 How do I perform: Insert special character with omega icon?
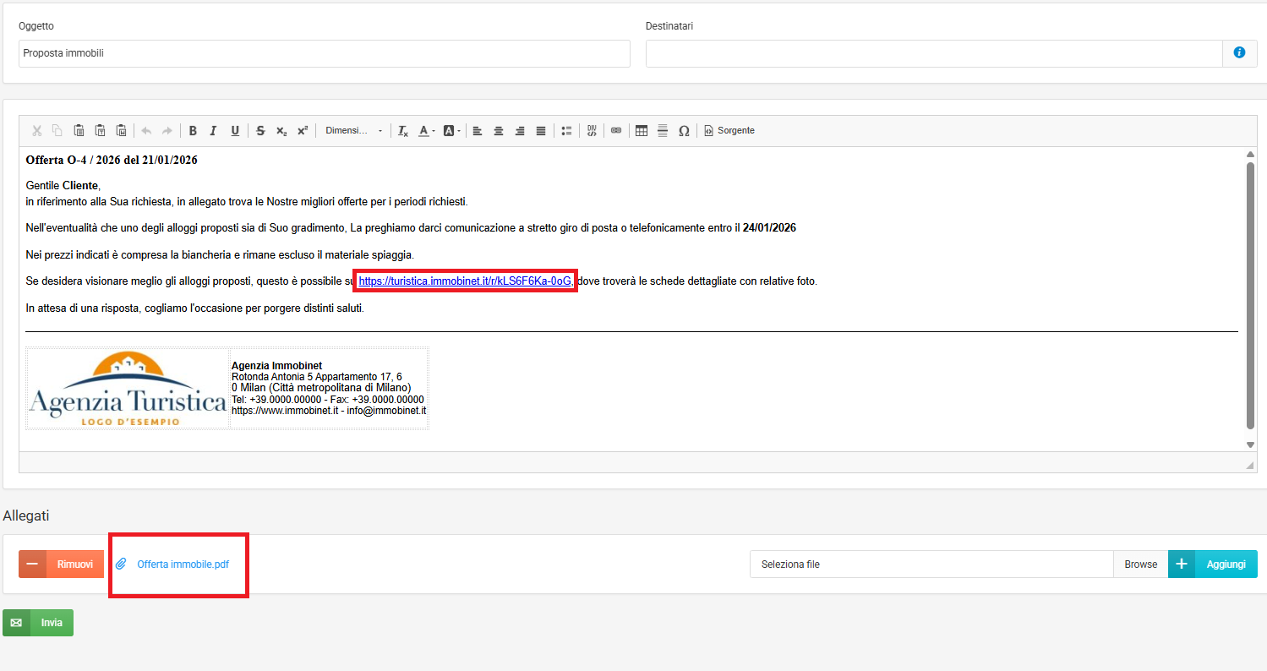684,131
